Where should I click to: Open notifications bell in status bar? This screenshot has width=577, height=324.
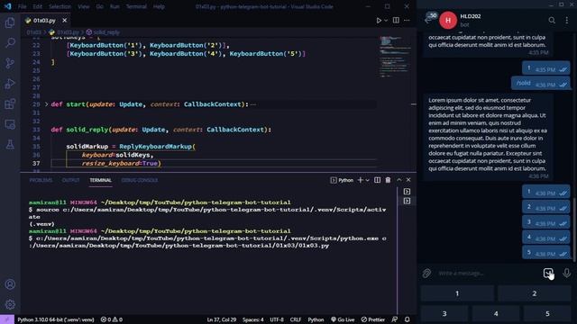click(x=408, y=319)
